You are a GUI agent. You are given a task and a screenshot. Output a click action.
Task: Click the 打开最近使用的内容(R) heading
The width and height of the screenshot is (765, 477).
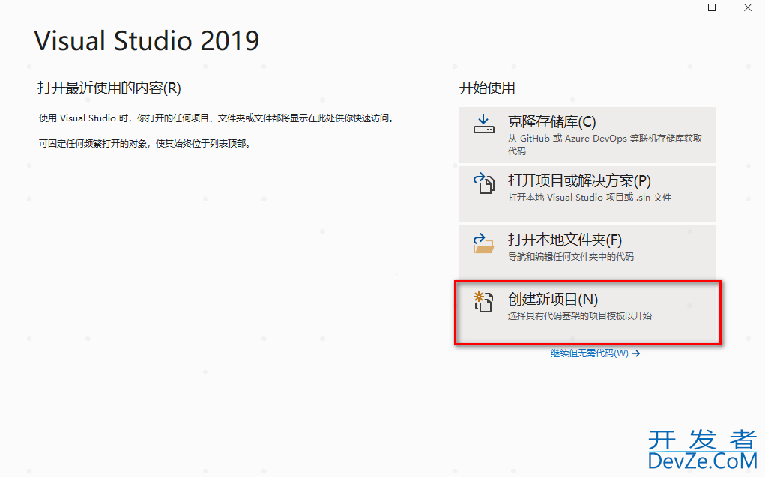(x=109, y=88)
